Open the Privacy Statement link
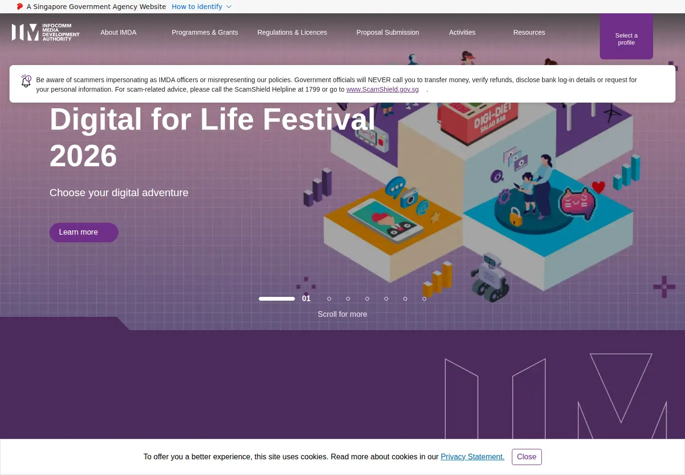This screenshot has height=475, width=685. (472, 457)
